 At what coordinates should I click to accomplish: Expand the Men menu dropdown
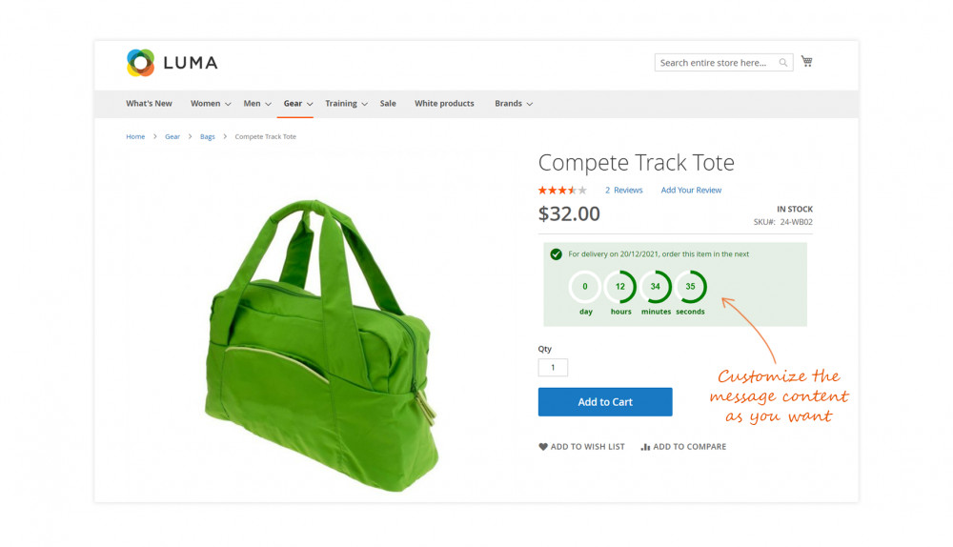[x=268, y=104]
